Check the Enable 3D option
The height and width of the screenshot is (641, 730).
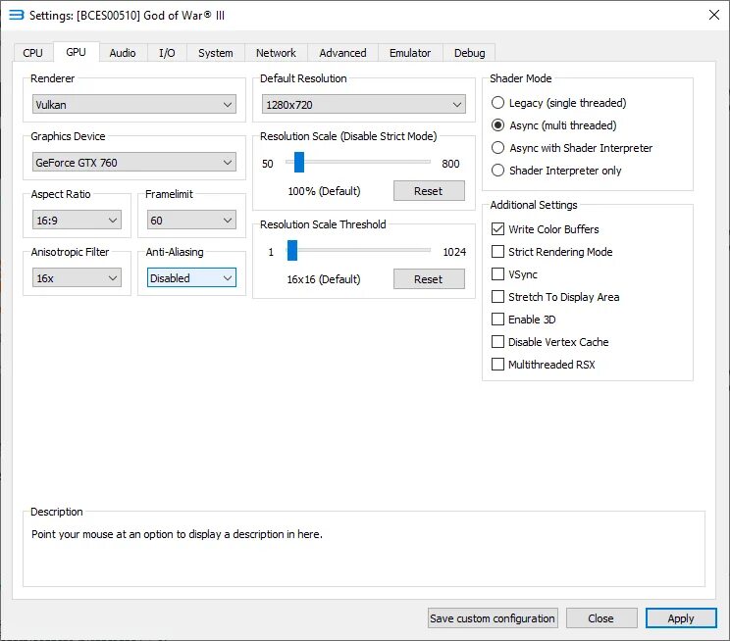524,320
